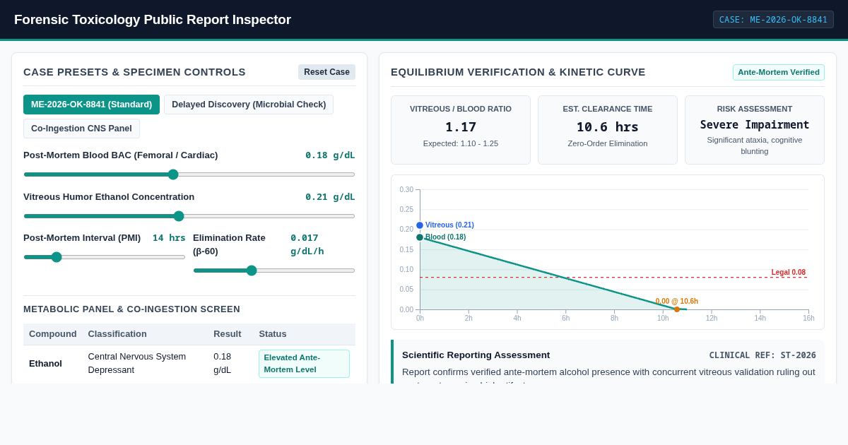Select the ME-2026-OK-8841 (Standard) preset
Viewport: 848px width, 445px height.
[x=91, y=105]
